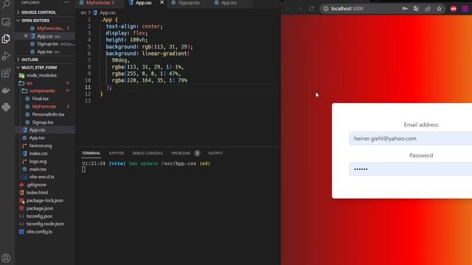Screen dimensions: 472x265
Task: Open the Extensions view
Action: [x=6, y=73]
